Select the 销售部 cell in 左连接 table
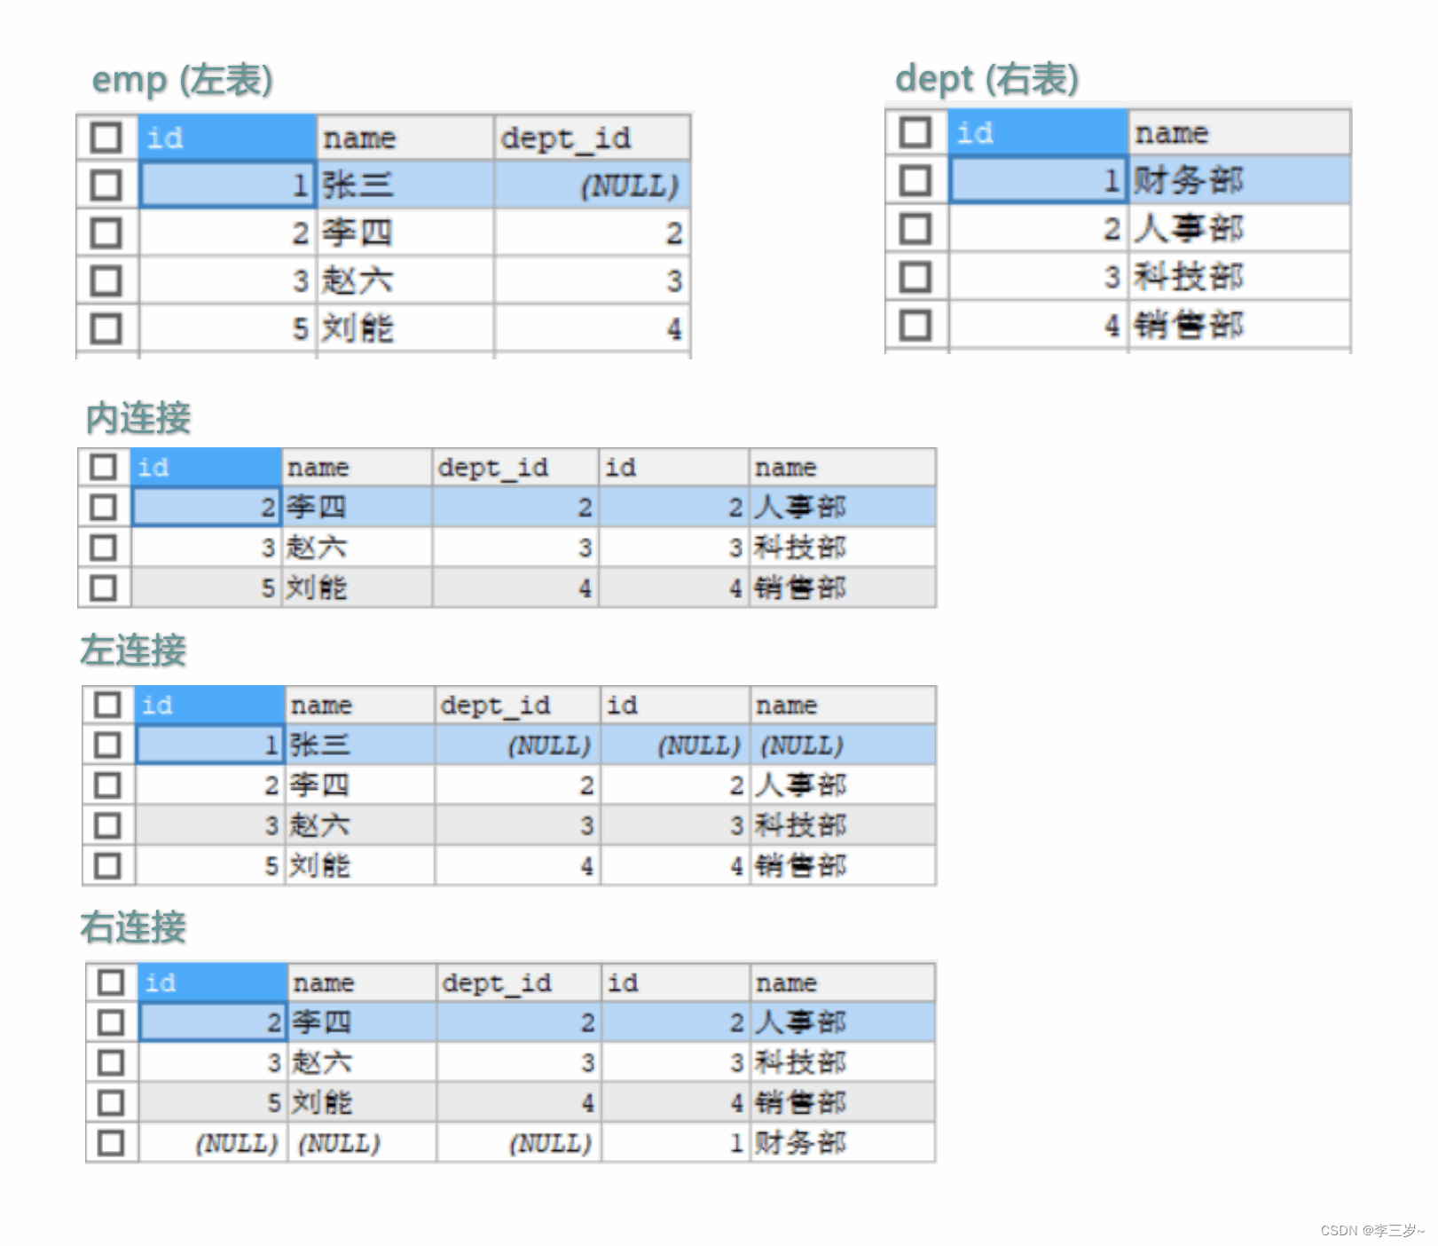Image resolution: width=1438 pixels, height=1246 pixels. (843, 865)
